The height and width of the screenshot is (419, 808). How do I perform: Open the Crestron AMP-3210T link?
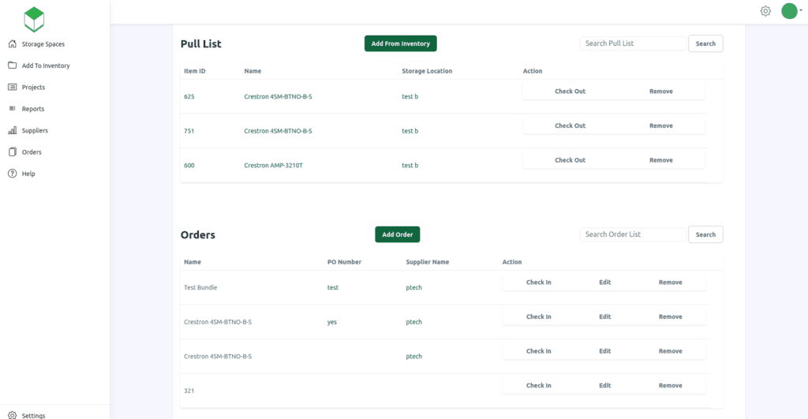click(273, 166)
